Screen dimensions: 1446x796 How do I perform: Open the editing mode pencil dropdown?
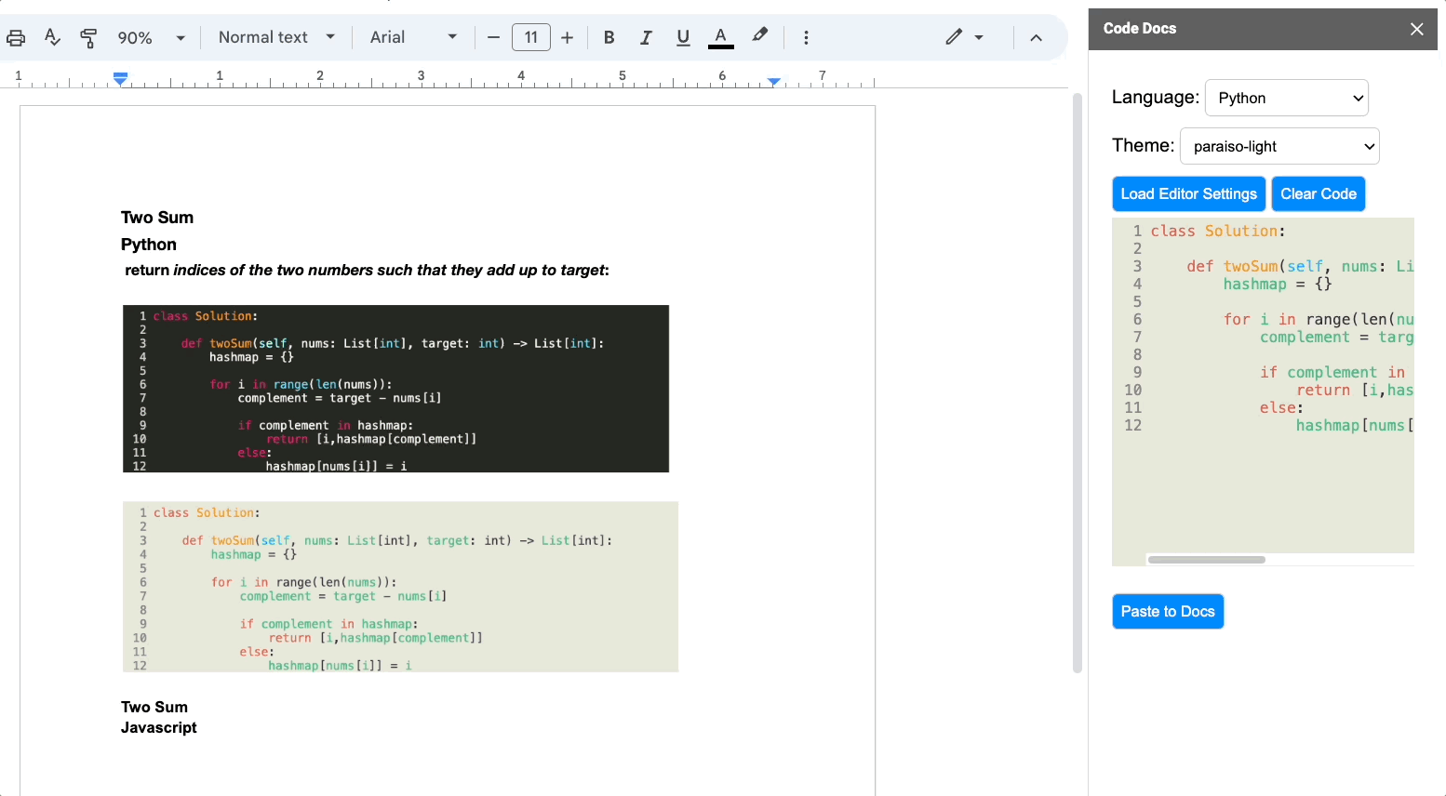pos(964,37)
